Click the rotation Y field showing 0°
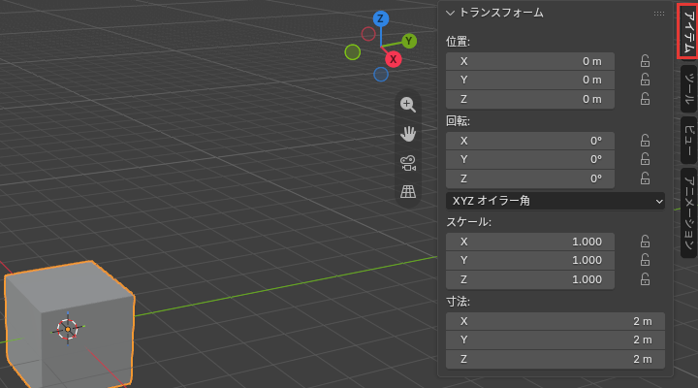Image resolution: width=698 pixels, height=388 pixels. tap(530, 159)
